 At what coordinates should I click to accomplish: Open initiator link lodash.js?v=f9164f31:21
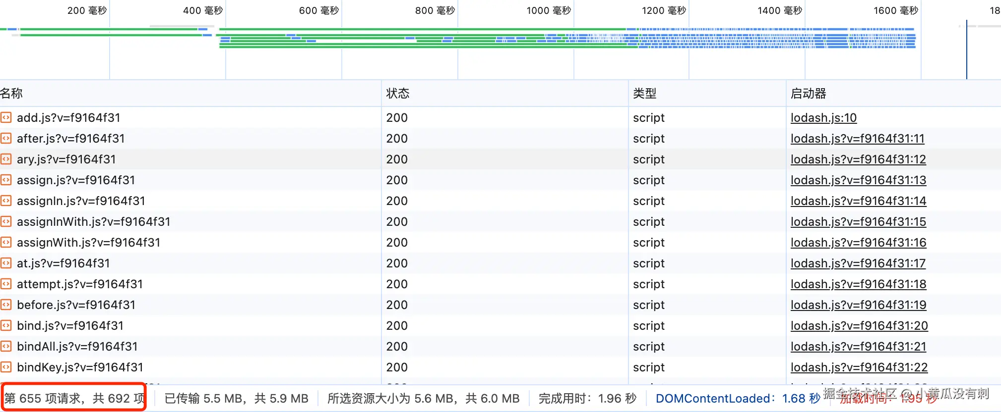[x=859, y=347]
